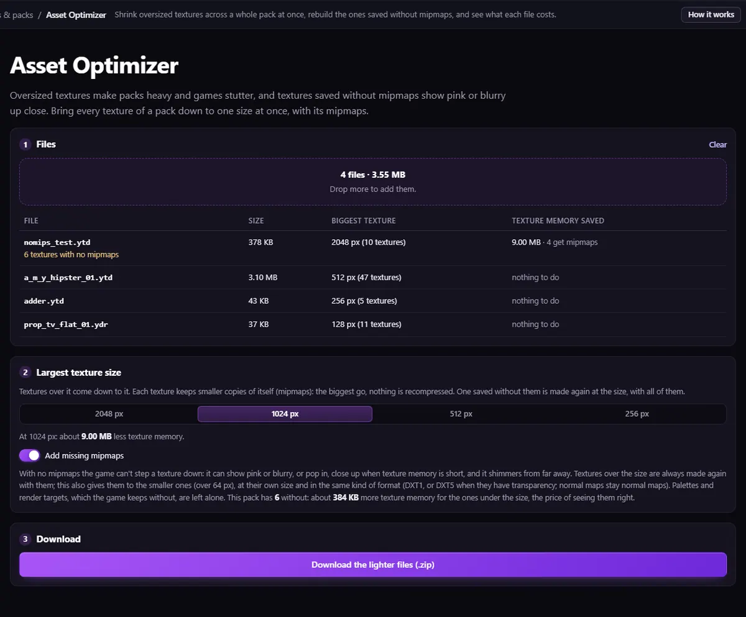Click the '6 textures with no mipmaps' warning
746x617 pixels.
coord(71,255)
